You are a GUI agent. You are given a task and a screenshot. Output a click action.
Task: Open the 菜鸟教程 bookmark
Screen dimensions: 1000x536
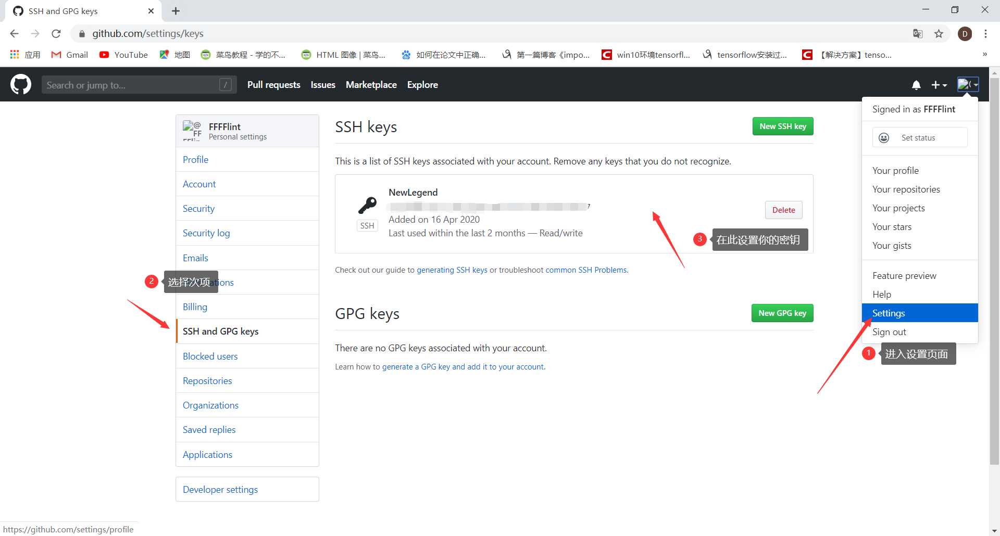coord(243,55)
